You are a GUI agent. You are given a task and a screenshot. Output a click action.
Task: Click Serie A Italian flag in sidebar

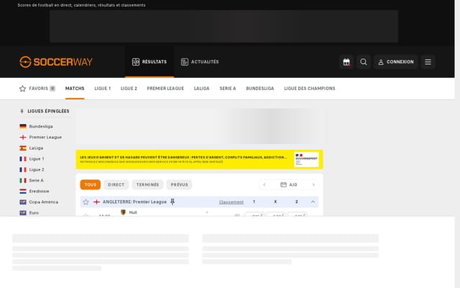(23, 181)
